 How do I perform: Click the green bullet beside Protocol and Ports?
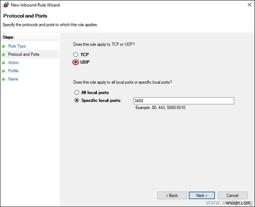(4, 54)
